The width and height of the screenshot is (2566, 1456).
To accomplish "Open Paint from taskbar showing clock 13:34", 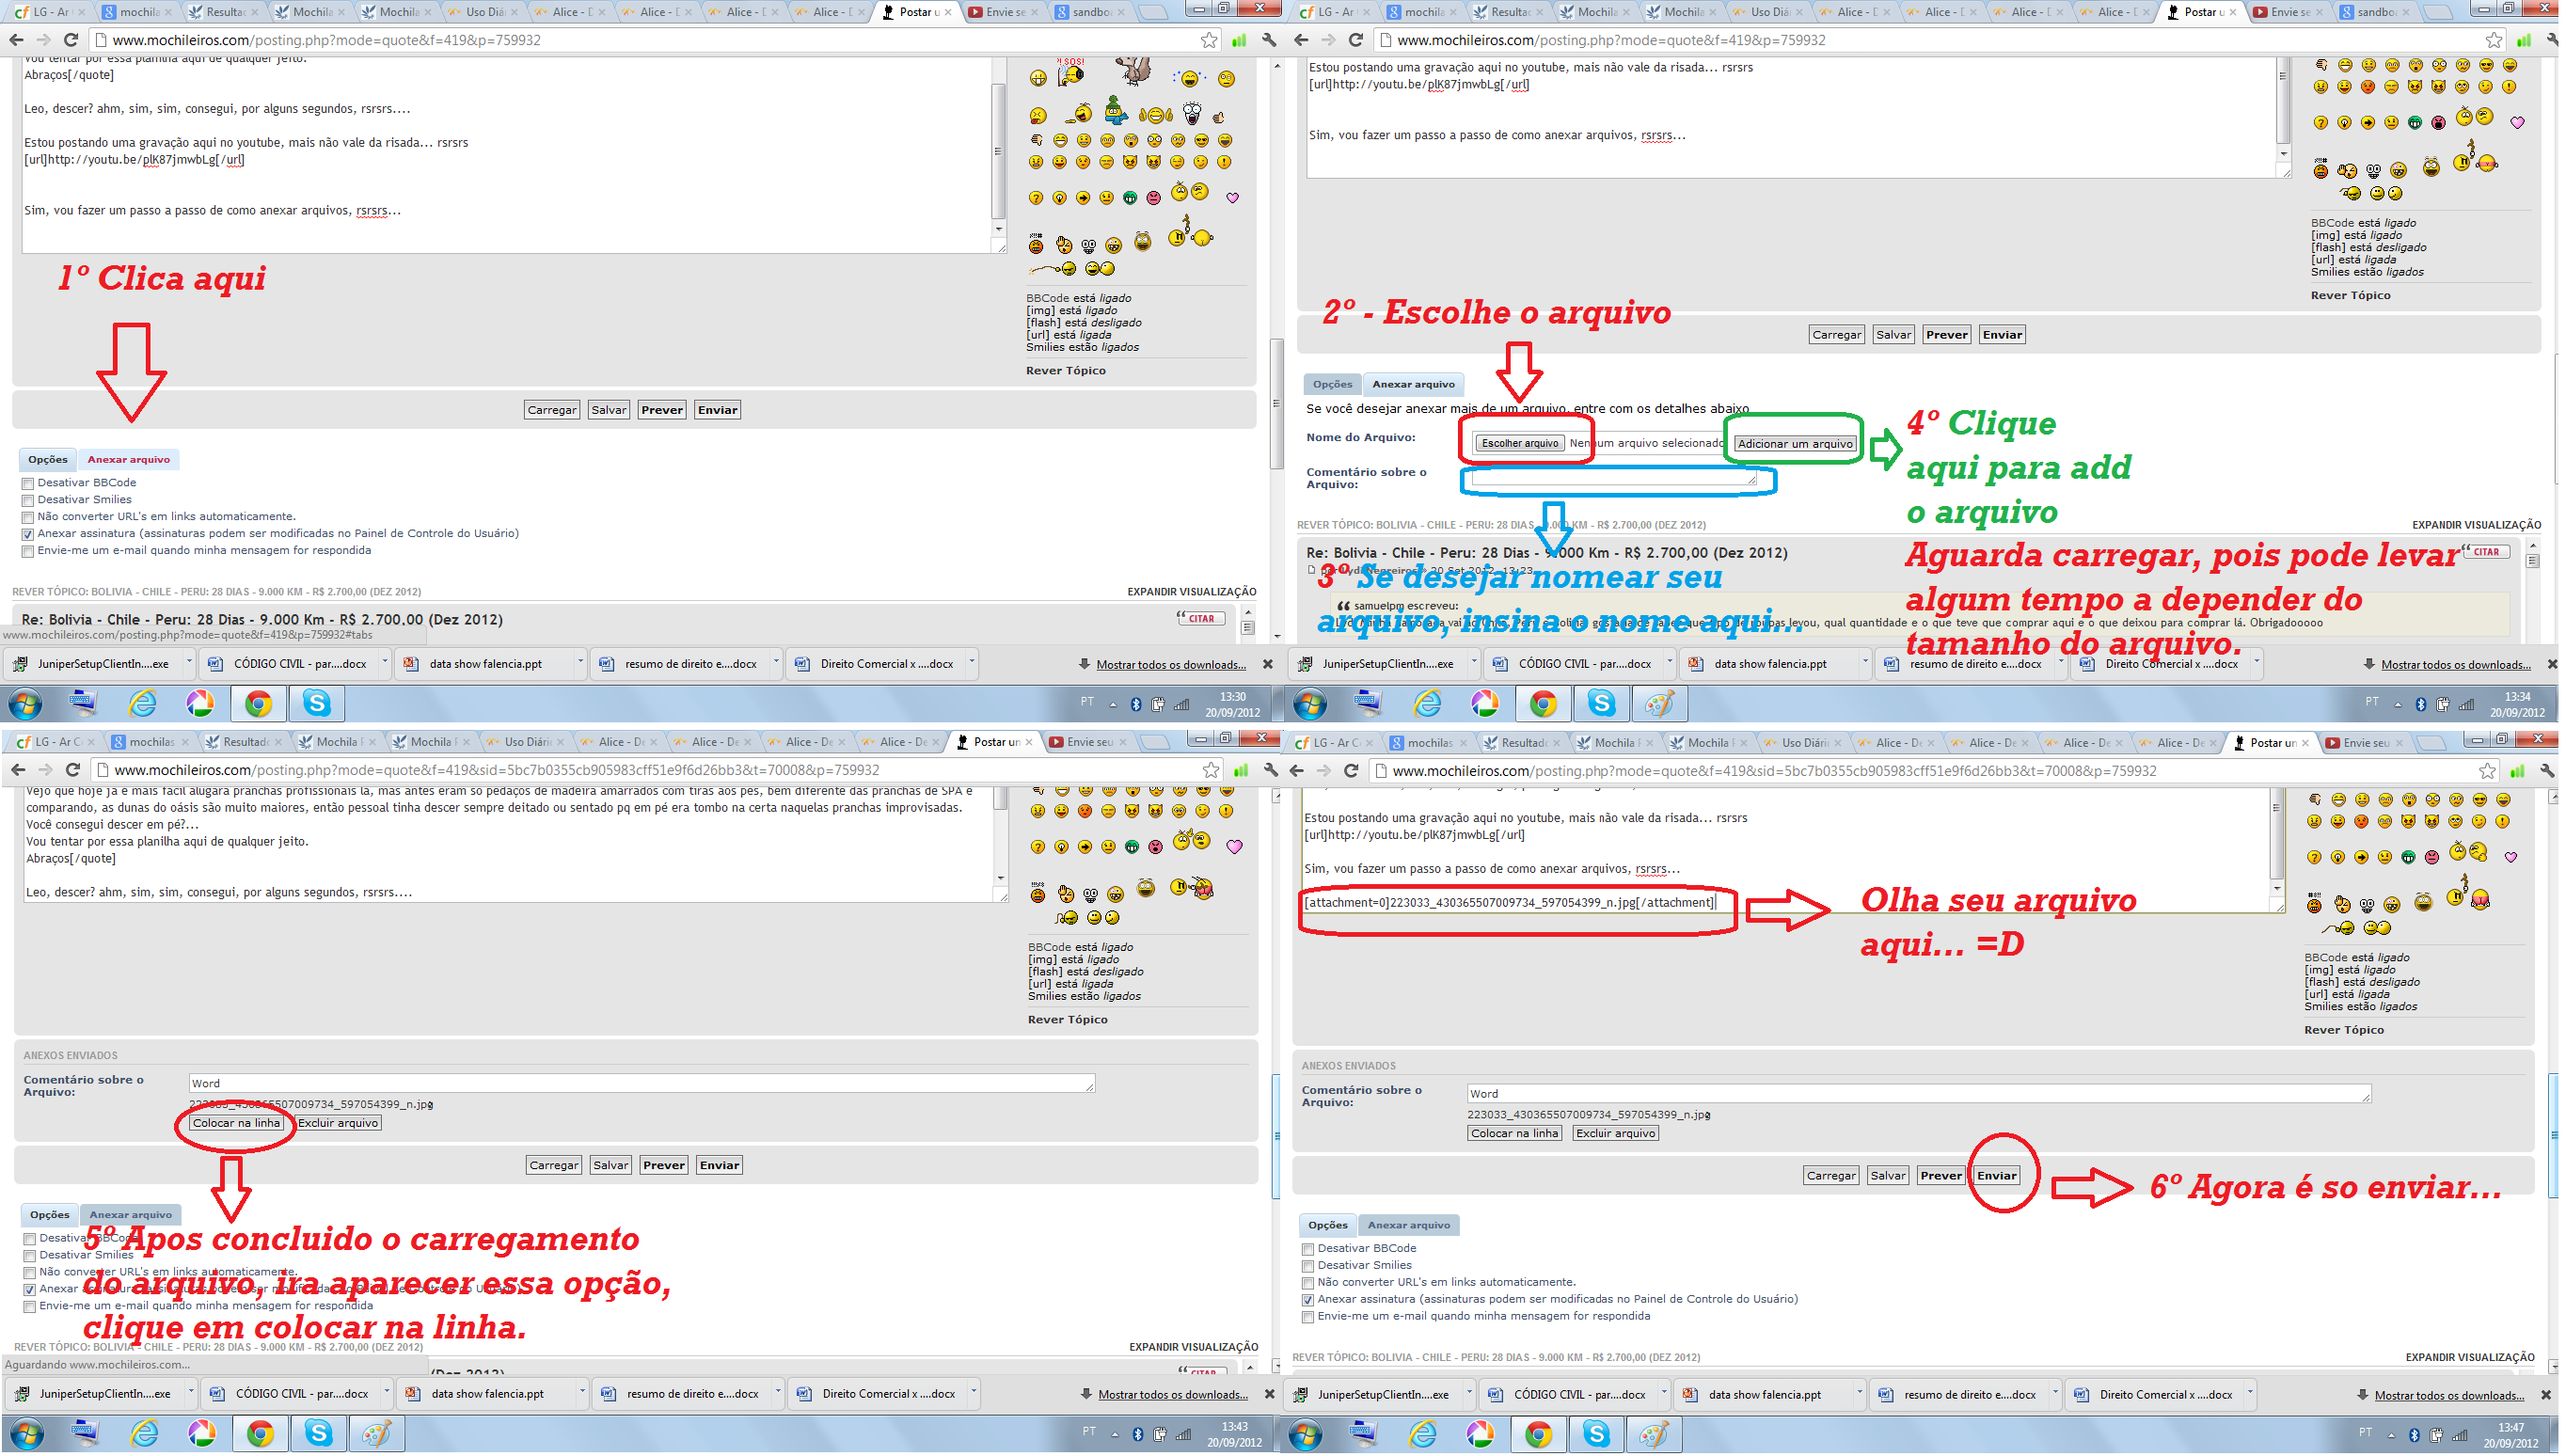I will pyautogui.click(x=1660, y=704).
